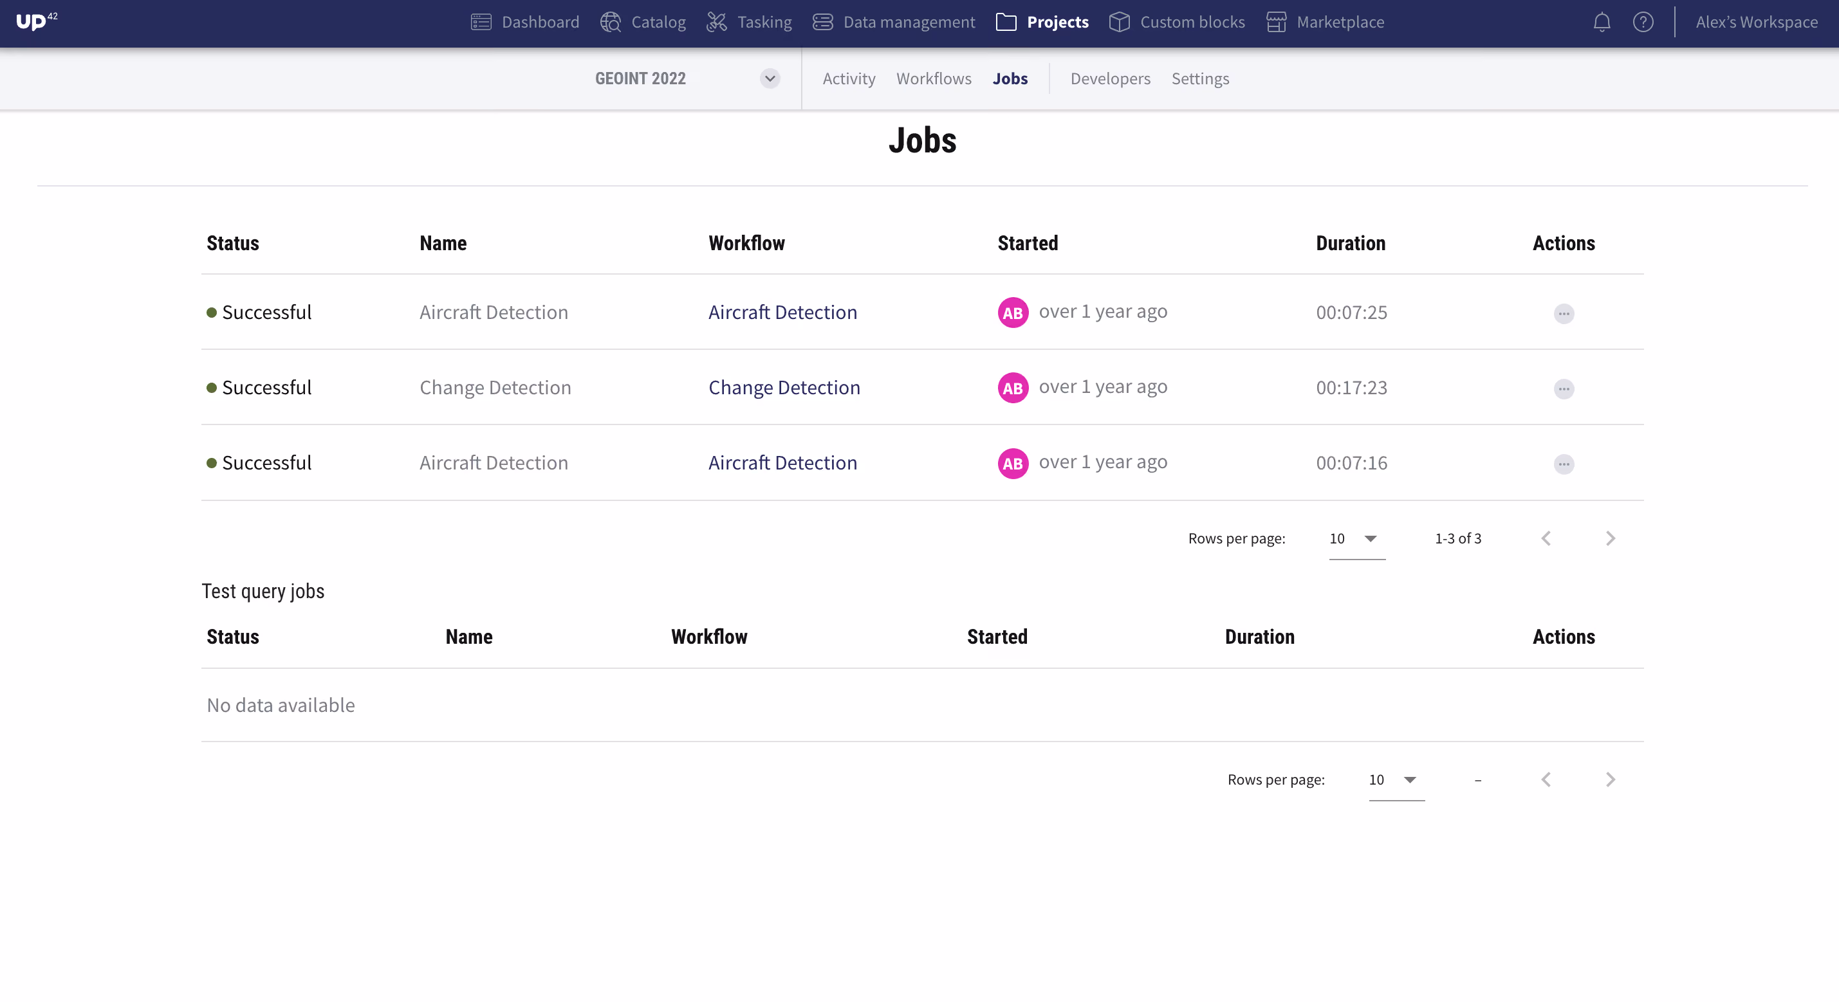The height and width of the screenshot is (1002, 1839).
Task: Open Rows per page dropdown for Jobs table
Action: (1356, 539)
